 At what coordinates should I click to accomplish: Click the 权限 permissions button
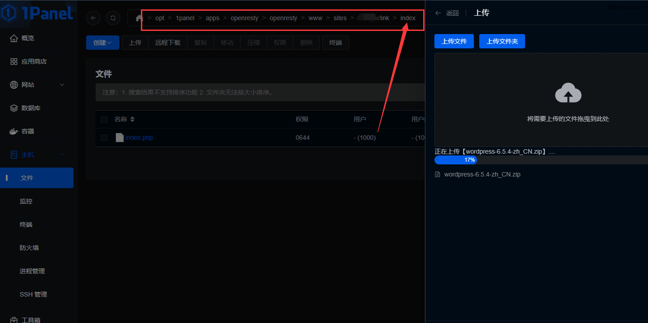coord(280,43)
